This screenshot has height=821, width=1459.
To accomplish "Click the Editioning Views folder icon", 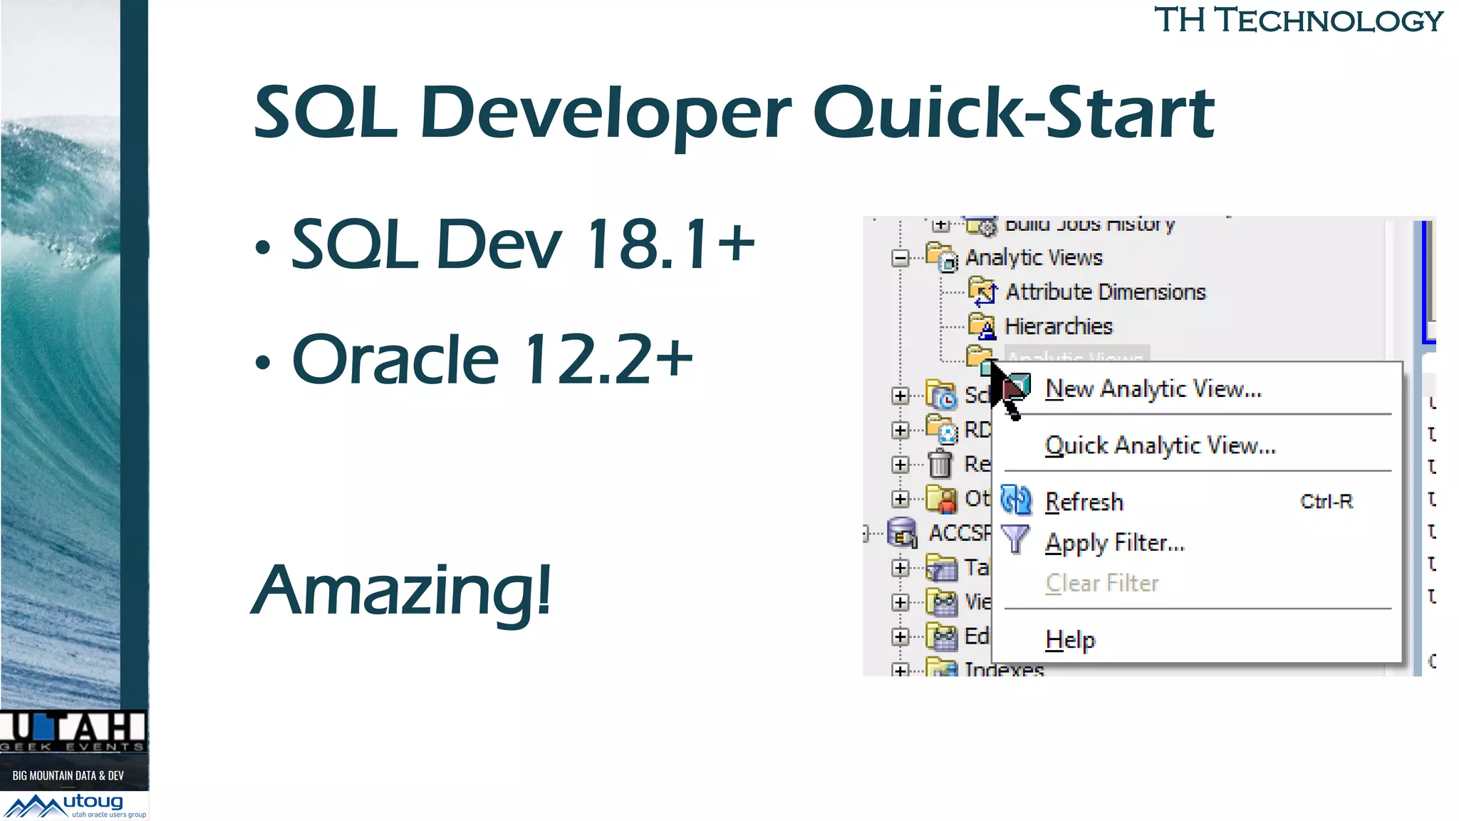I will pyautogui.click(x=942, y=636).
